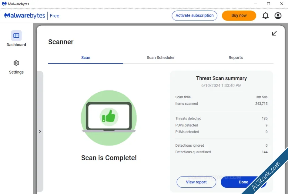Switch to the Scan Scheduler tab
Image resolution: width=288 pixels, height=194 pixels.
click(161, 58)
